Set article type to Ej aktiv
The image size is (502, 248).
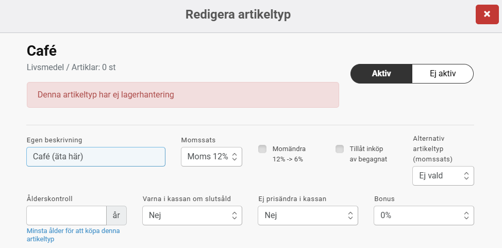tap(442, 73)
